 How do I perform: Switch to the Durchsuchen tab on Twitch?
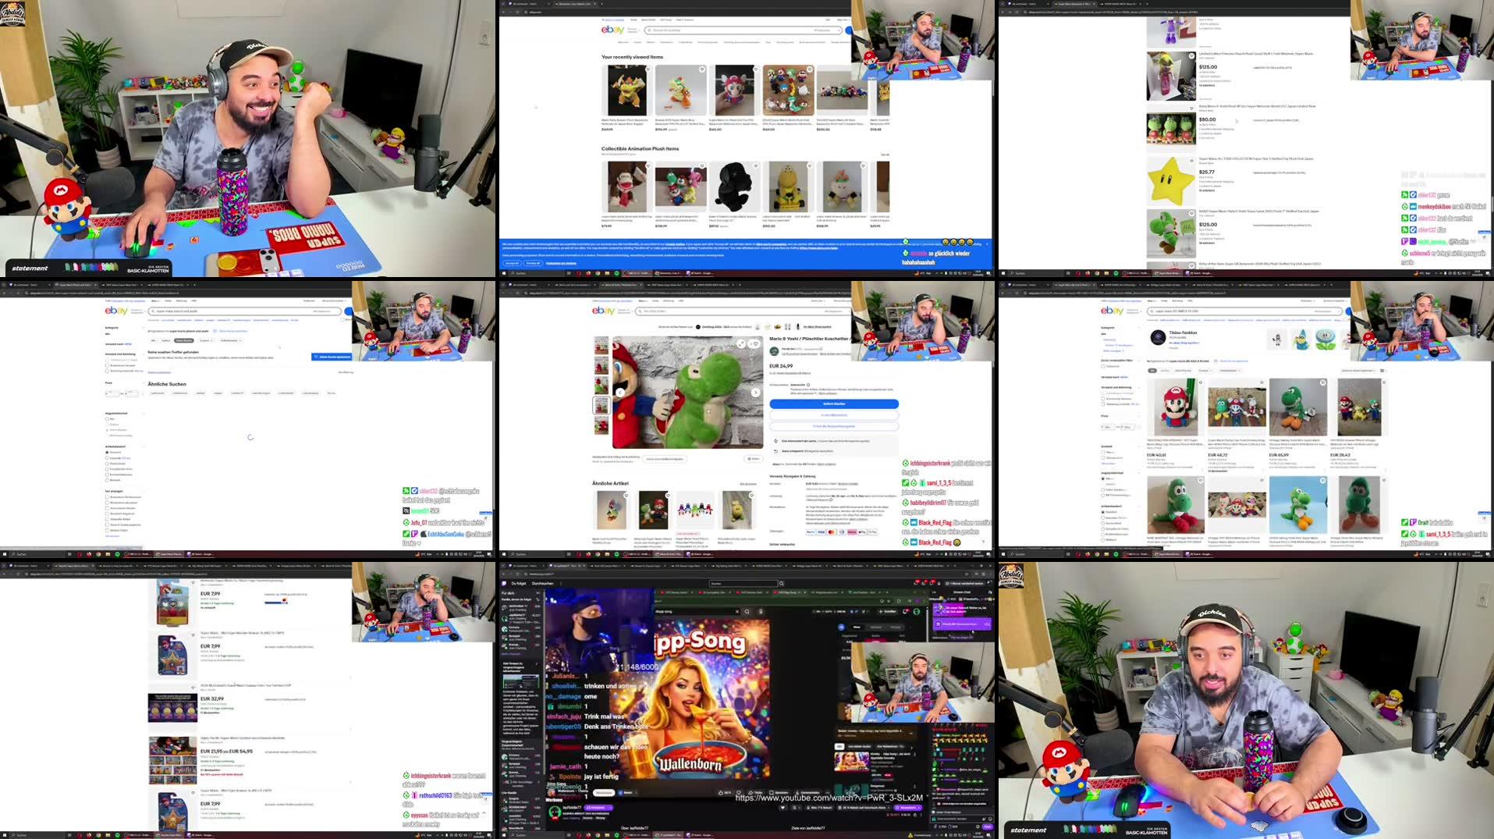pos(542,584)
